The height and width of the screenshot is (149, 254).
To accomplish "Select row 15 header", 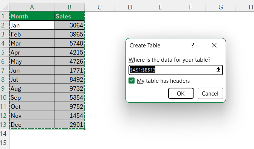I will tap(5, 143).
